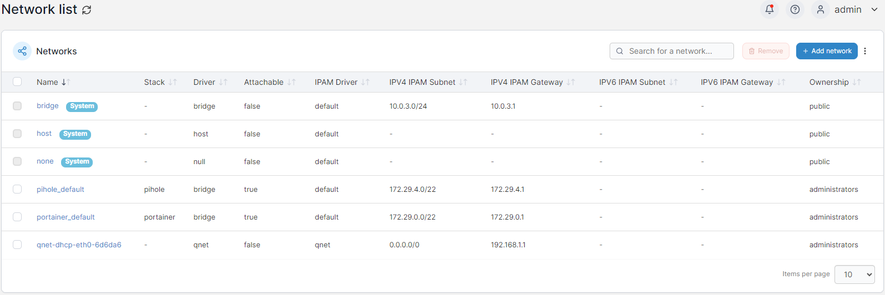The image size is (885, 295).
Task: Check the qnet-dhcp-eth0-6d6da6 row checkbox
Action: coord(17,245)
